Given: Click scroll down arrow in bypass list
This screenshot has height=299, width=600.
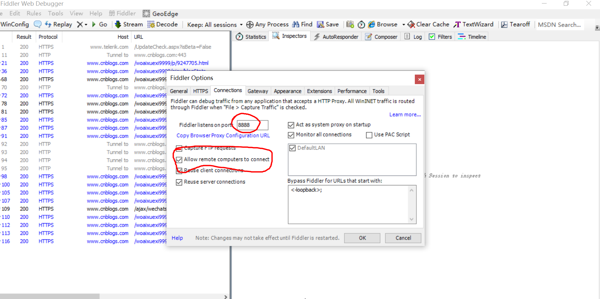Looking at the screenshot, I should tap(412, 219).
